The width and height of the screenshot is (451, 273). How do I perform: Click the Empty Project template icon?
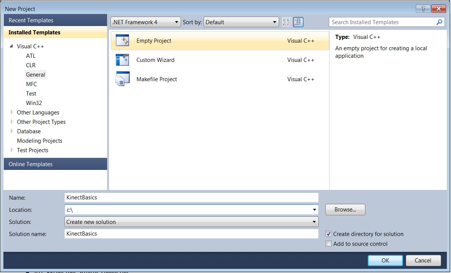pyautogui.click(x=123, y=41)
